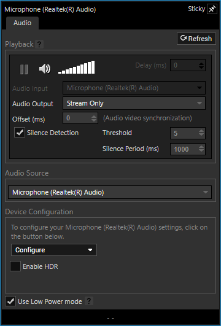Open the Audio Output Stream Only dropdown
This screenshot has width=221, height=326.
click(x=134, y=103)
